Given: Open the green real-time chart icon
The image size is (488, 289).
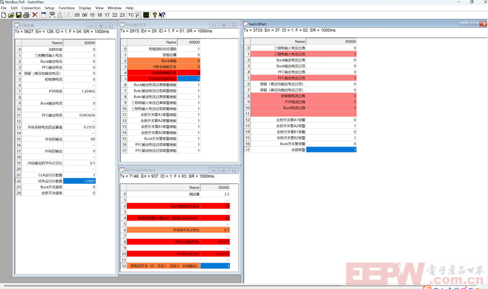Looking at the screenshot, I should [x=146, y=15].
